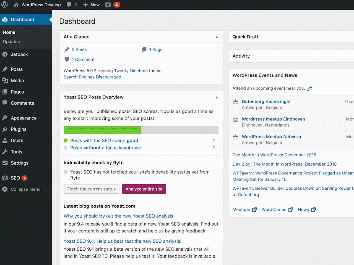Open WPTavern Beaver Builder article link

click(x=293, y=191)
